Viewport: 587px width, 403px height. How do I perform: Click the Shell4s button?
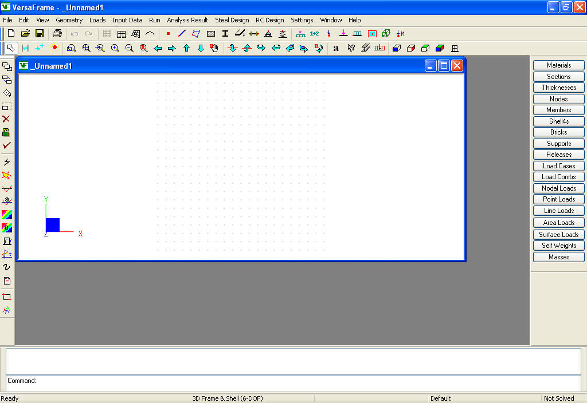pyautogui.click(x=558, y=121)
